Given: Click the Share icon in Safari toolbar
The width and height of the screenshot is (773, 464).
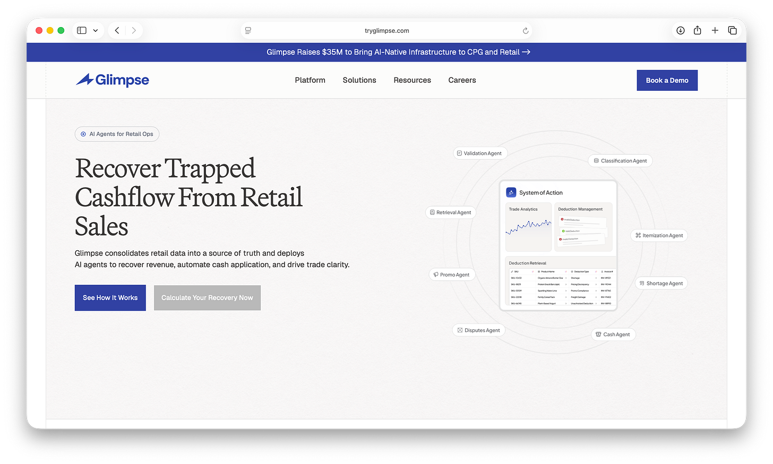Looking at the screenshot, I should tap(698, 30).
